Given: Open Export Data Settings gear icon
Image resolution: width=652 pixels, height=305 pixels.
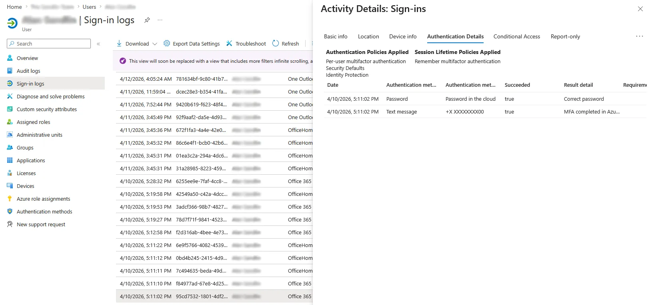Looking at the screenshot, I should click(167, 44).
